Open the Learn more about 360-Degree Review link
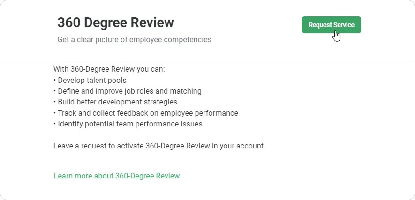The width and height of the screenshot is (415, 200). tap(117, 176)
